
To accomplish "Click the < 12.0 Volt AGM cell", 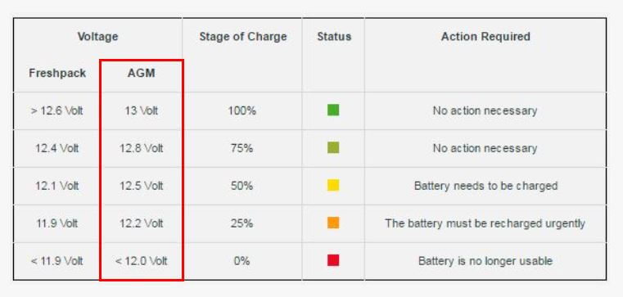I will tap(141, 261).
